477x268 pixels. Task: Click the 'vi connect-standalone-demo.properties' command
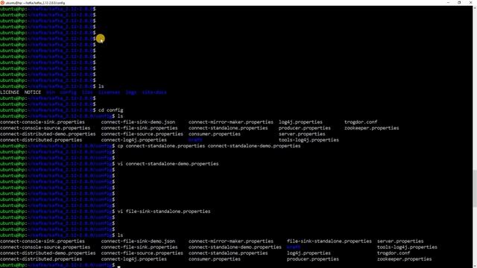(168, 164)
